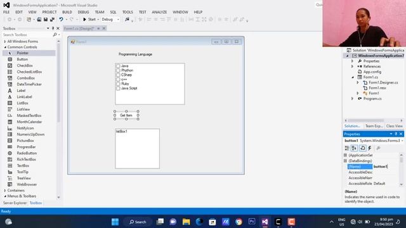This screenshot has height=228, width=406.
Task: Switch to the Class View tab
Action: point(395,126)
